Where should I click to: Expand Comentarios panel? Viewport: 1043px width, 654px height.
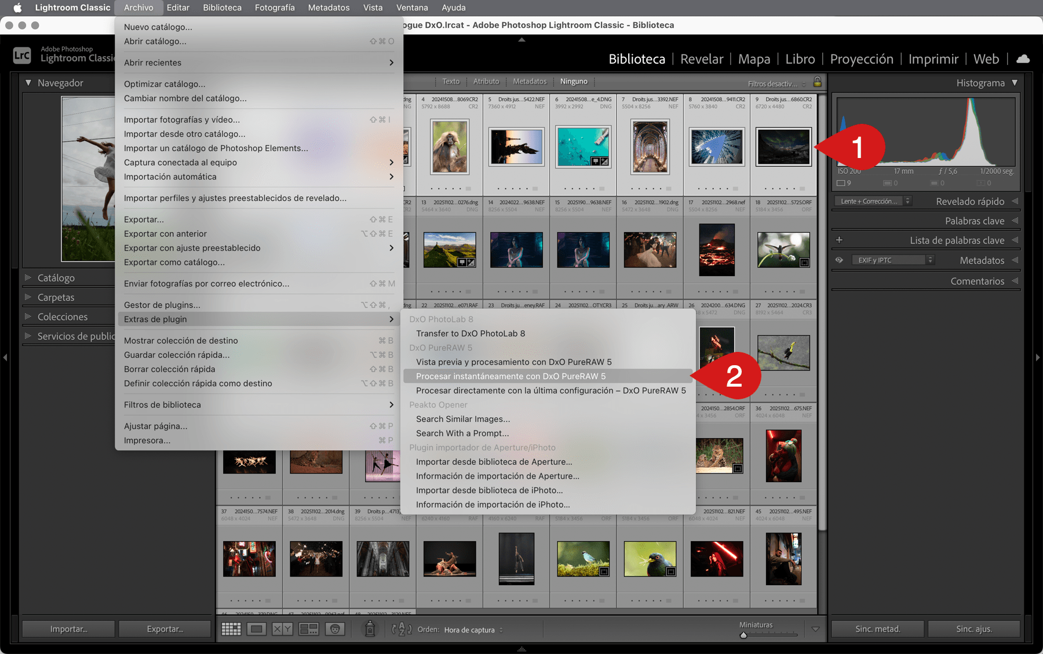pyautogui.click(x=1015, y=281)
